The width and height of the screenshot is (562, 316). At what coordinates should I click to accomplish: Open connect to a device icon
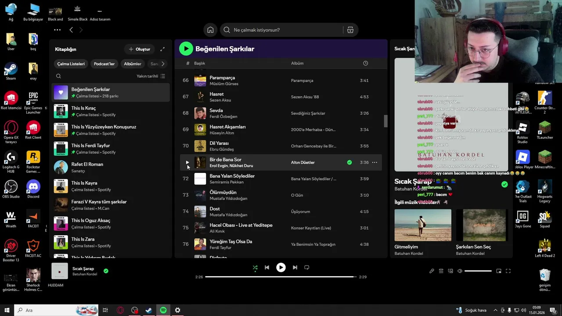pos(450,271)
